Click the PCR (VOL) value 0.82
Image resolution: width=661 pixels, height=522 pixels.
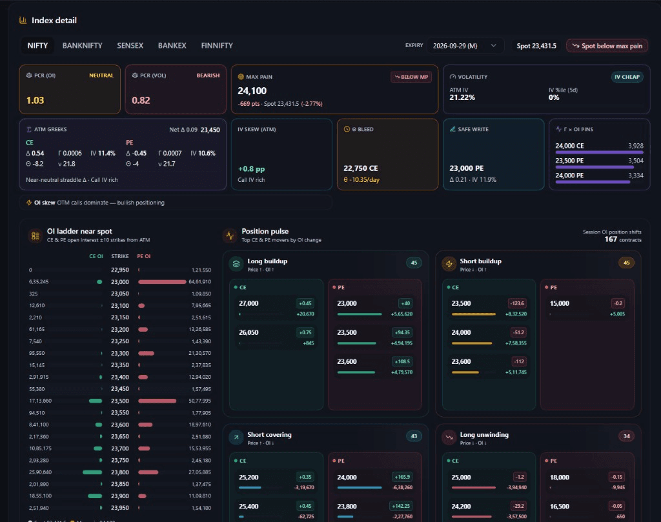click(141, 100)
